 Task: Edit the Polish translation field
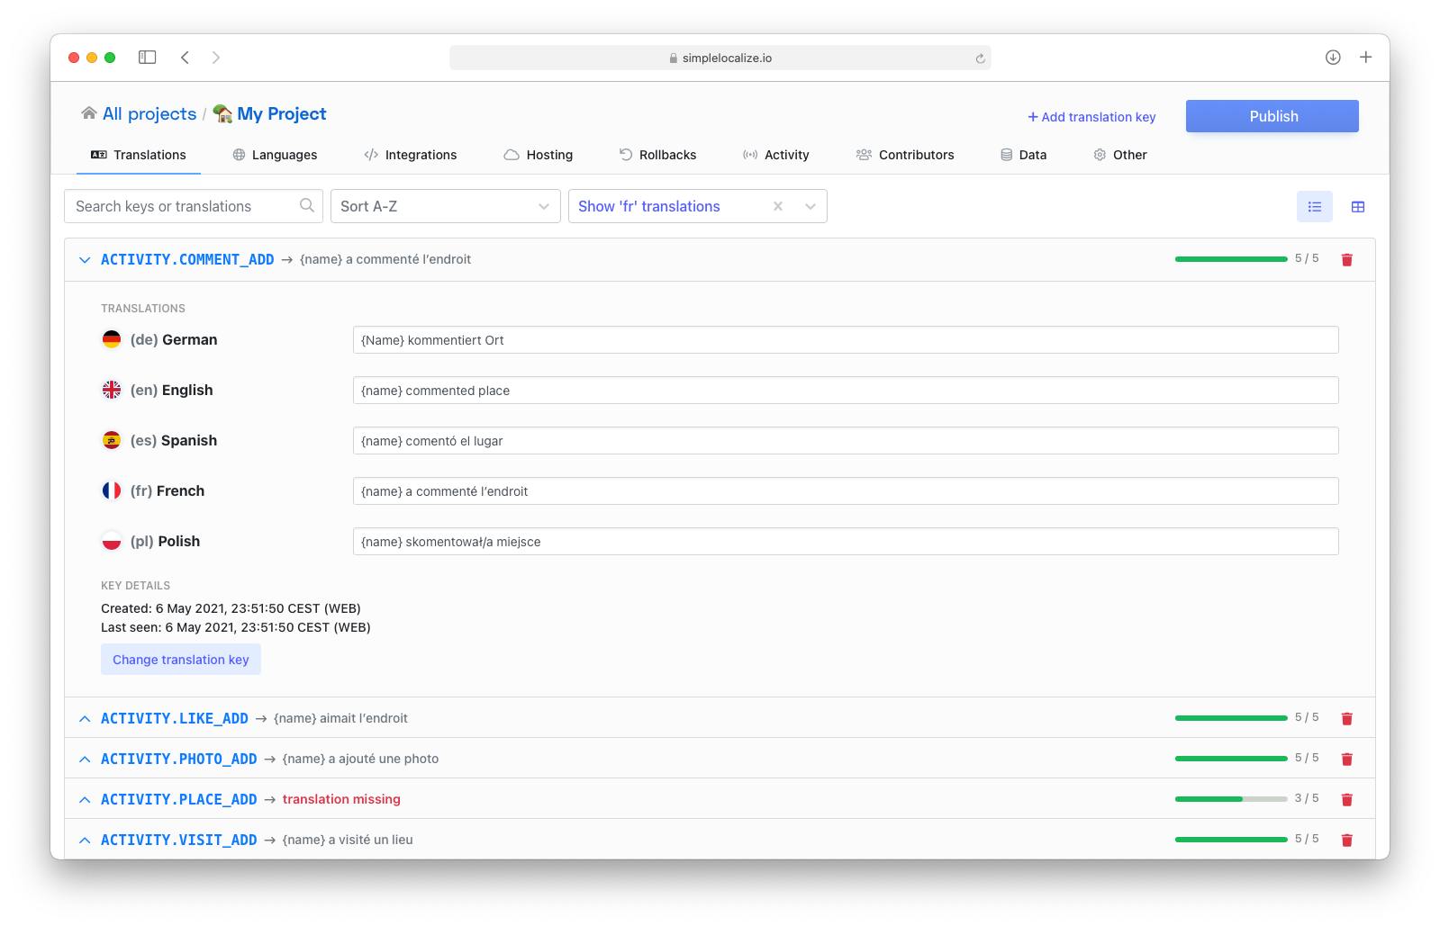(846, 542)
